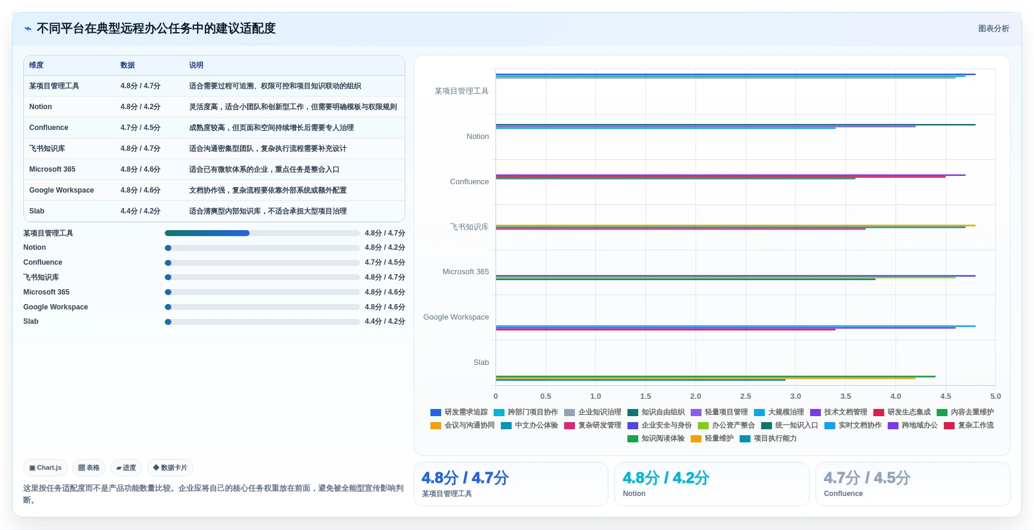
Task: Click the description starting 适合清爽型内部知识库
Action: (x=268, y=211)
